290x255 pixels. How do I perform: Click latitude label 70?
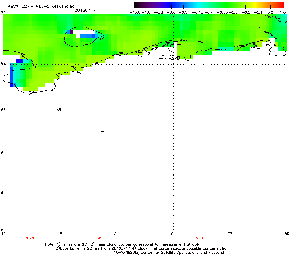click(3, 13)
